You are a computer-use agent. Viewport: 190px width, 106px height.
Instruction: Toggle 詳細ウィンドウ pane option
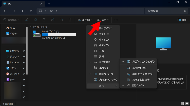tap(103, 74)
